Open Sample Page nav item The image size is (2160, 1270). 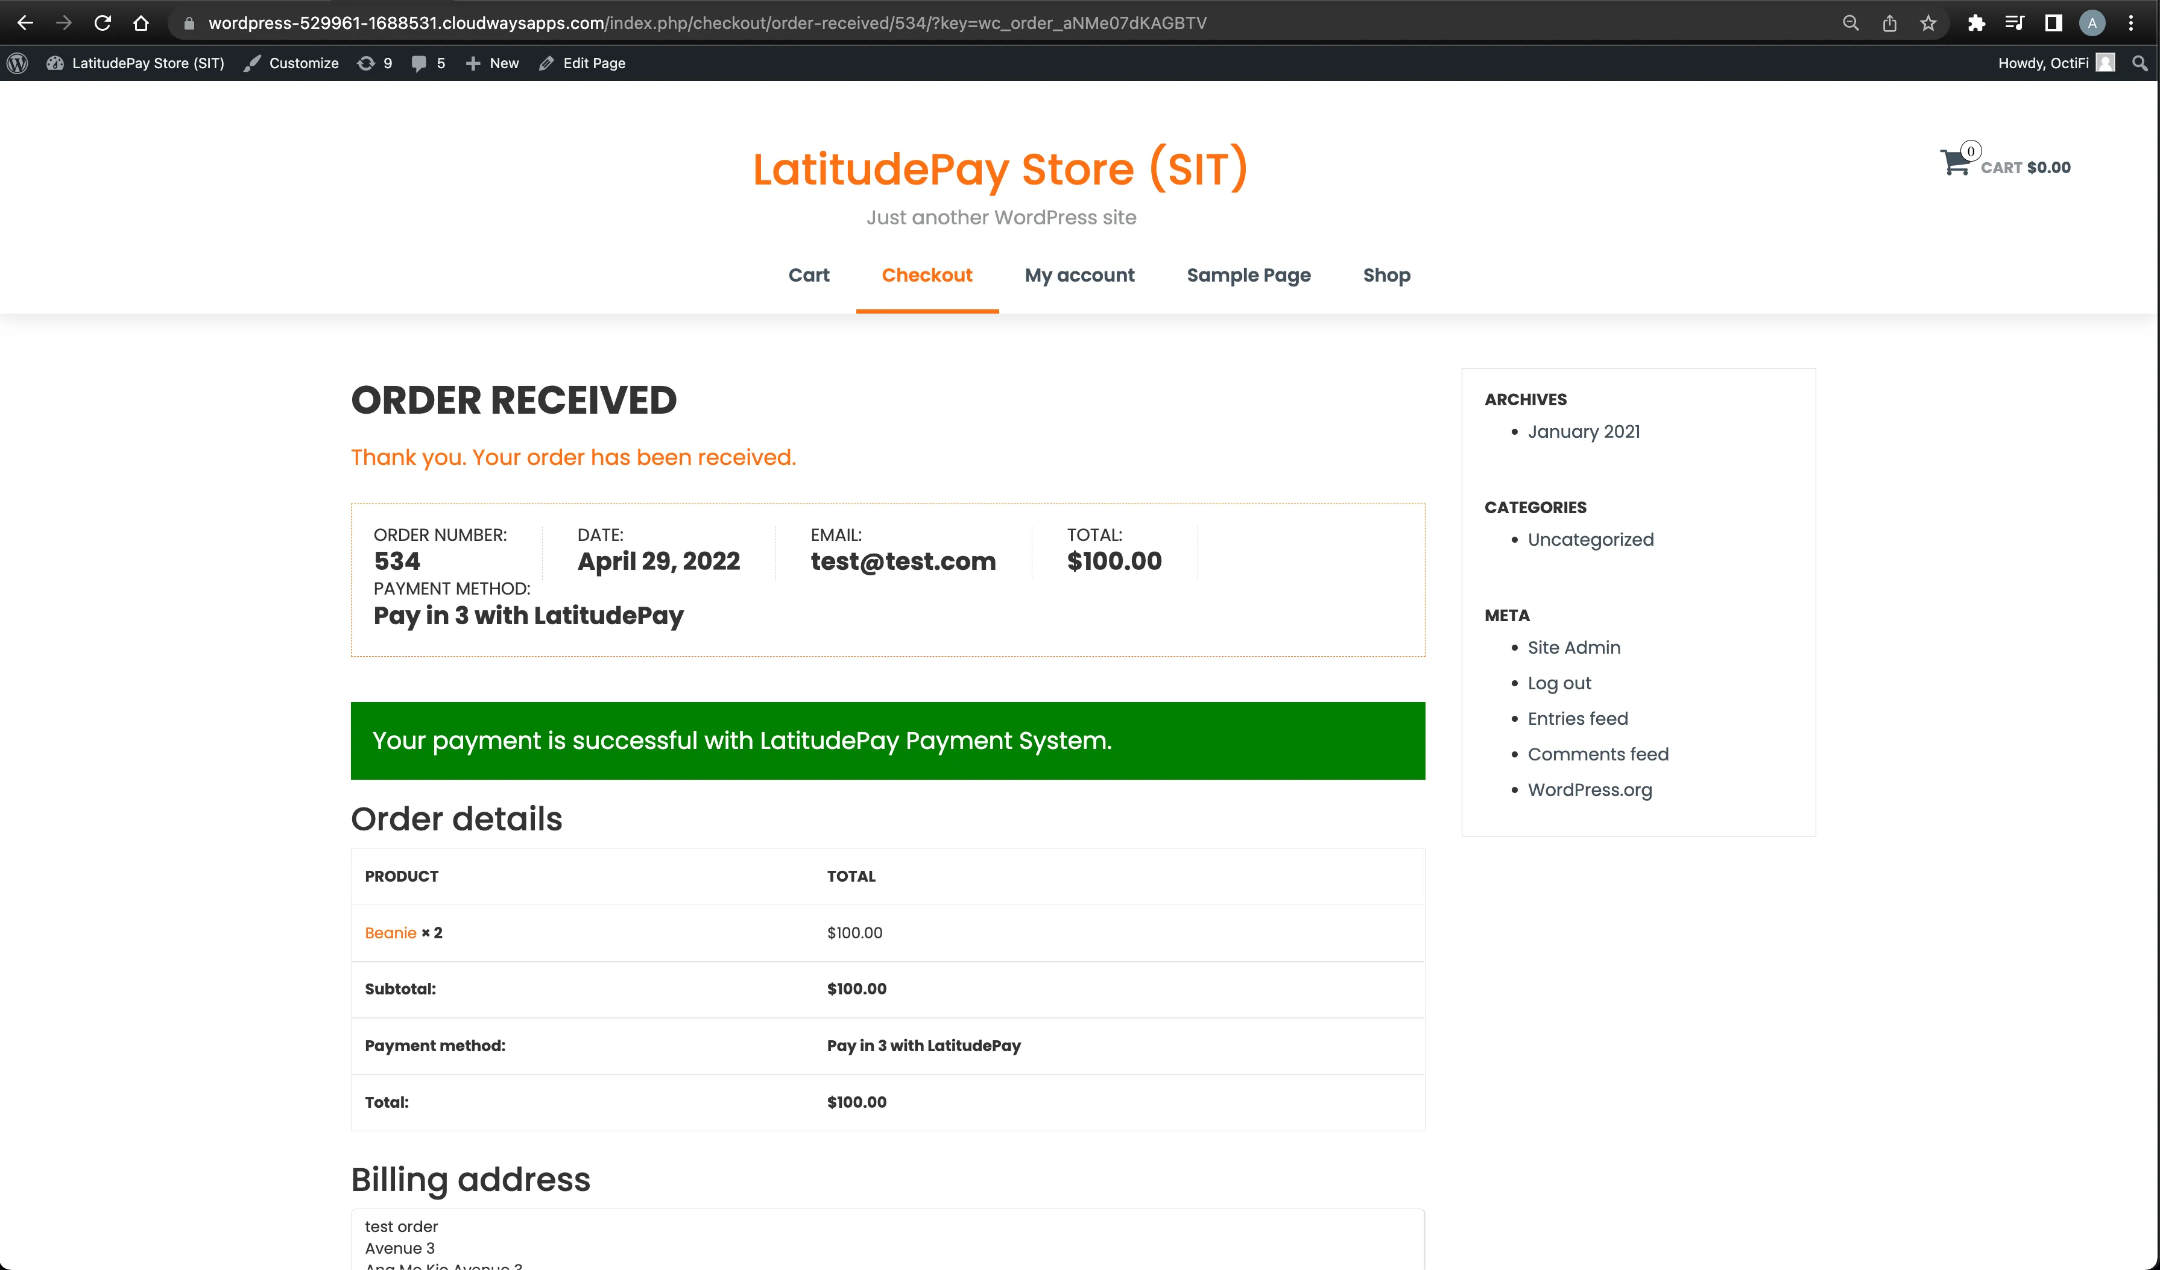pyautogui.click(x=1248, y=275)
